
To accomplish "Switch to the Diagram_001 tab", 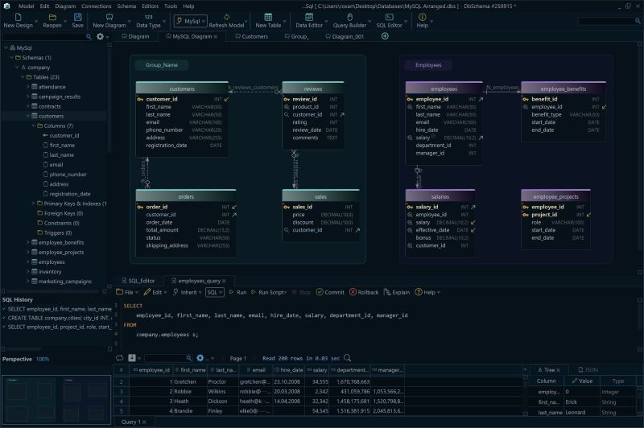I will pyautogui.click(x=345, y=36).
